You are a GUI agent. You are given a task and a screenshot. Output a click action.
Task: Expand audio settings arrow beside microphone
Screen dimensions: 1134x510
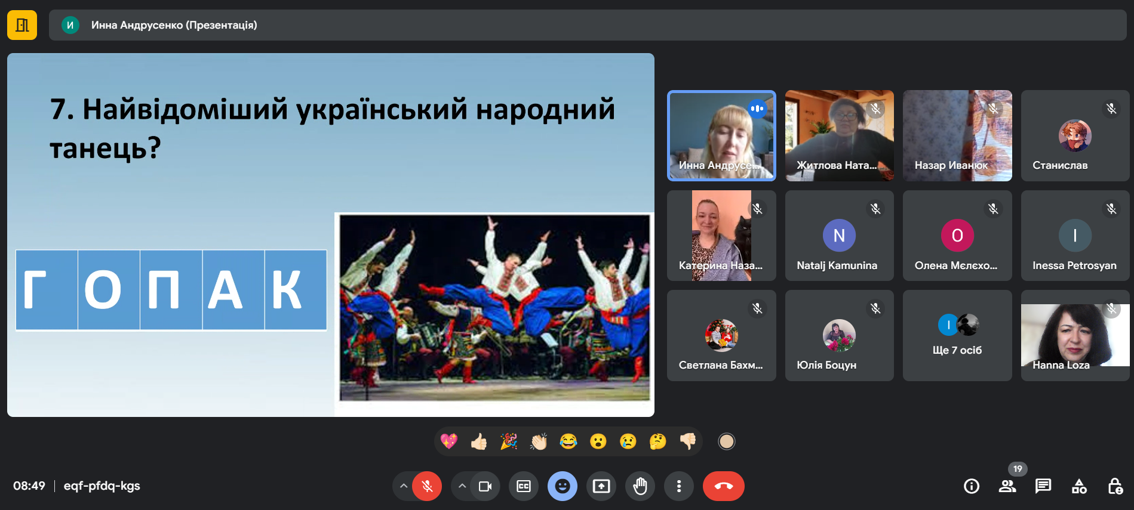[x=404, y=486]
